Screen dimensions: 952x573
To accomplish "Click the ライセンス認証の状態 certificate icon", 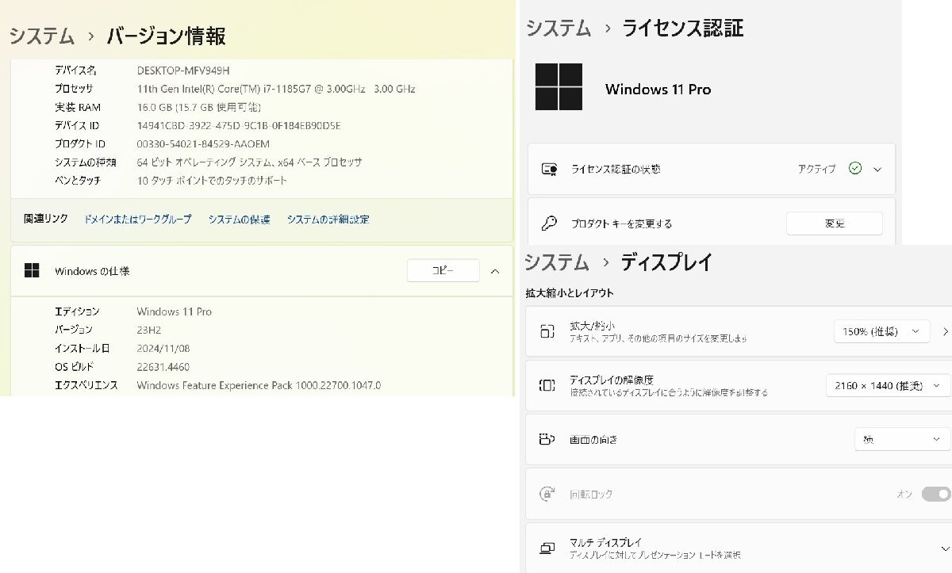I will click(549, 169).
